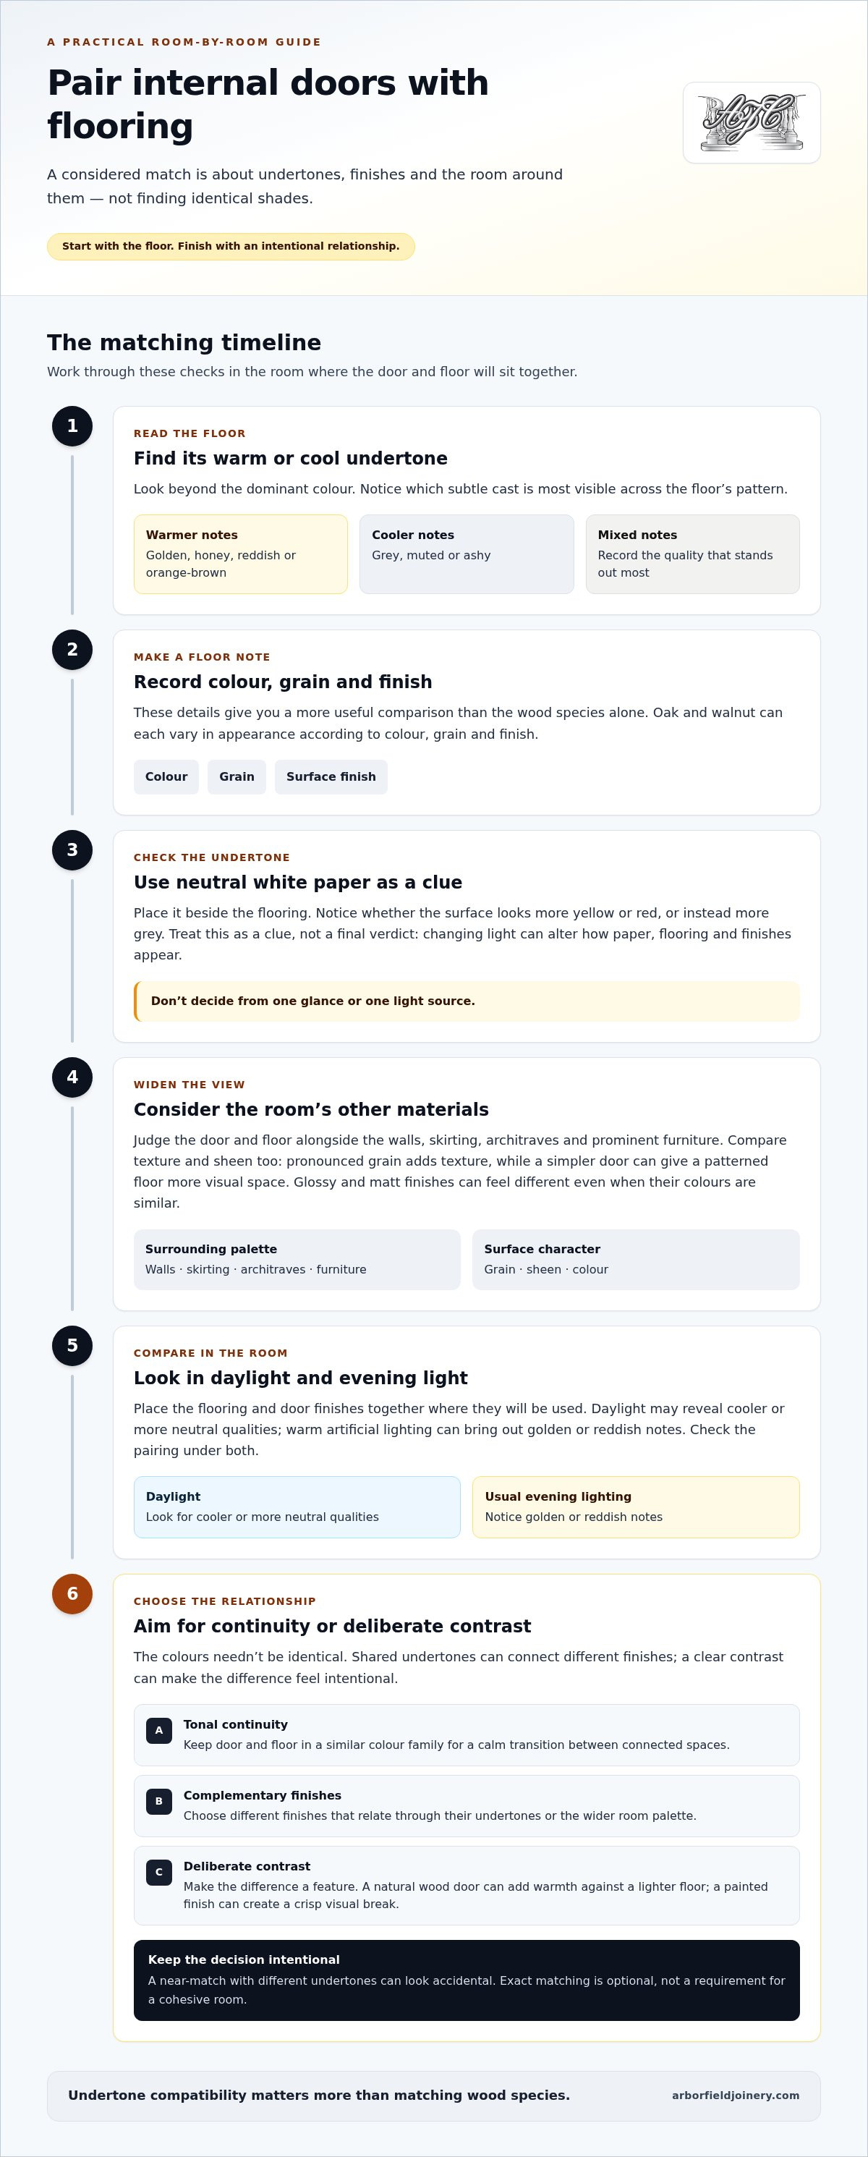The height and width of the screenshot is (2157, 868).
Task: Select step 1 timeline circle
Action: pos(72,426)
